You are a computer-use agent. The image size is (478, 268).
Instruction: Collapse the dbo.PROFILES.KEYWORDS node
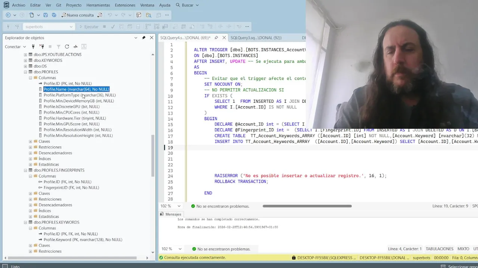25,222
